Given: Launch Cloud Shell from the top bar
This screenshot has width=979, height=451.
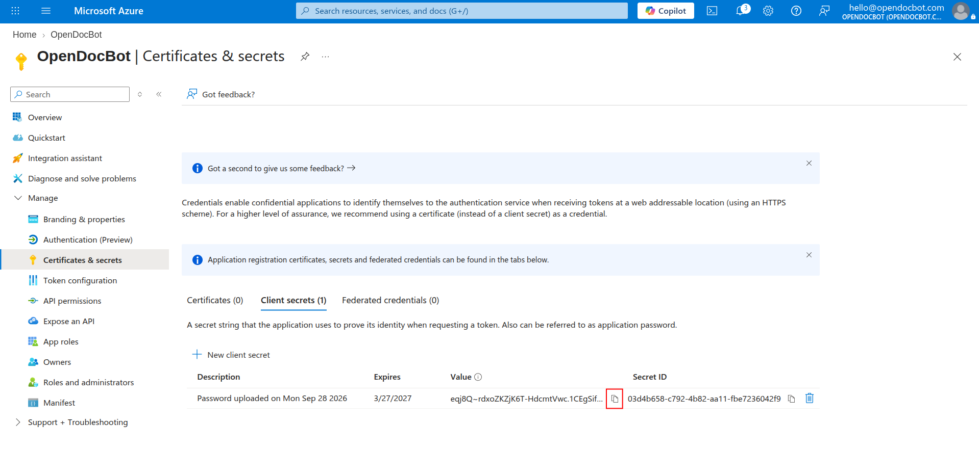Looking at the screenshot, I should 712,11.
